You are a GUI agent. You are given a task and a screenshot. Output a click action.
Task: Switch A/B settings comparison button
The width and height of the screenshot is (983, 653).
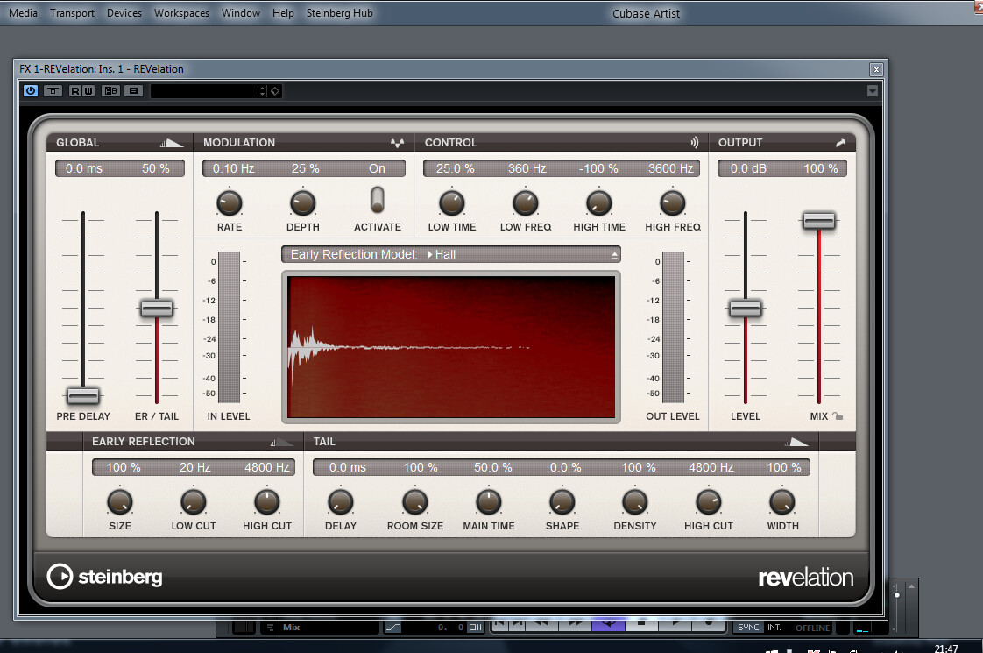tap(111, 91)
